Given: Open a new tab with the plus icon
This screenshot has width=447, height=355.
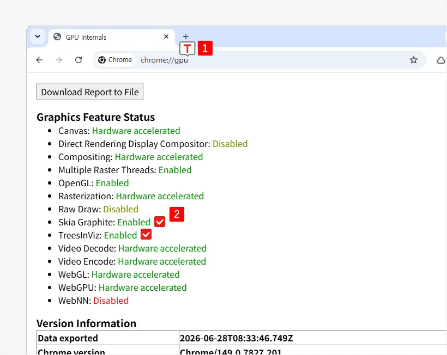Looking at the screenshot, I should [x=185, y=36].
